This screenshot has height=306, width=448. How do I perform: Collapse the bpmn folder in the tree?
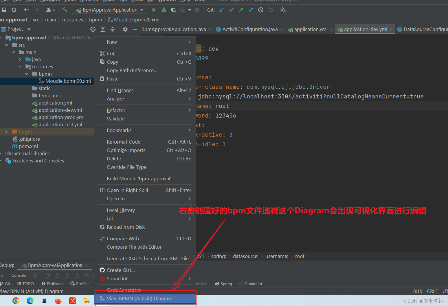click(27, 74)
